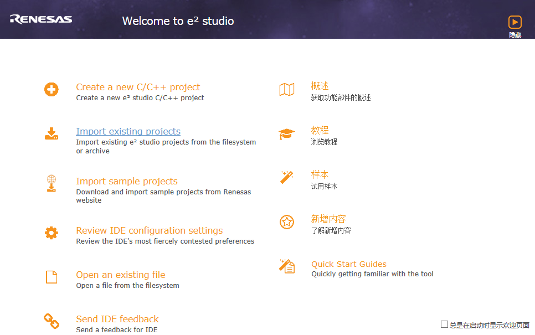535x335 pixels.
Task: Select the Import sample projects link
Action: pos(127,181)
